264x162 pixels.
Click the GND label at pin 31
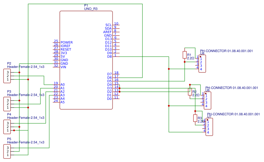(64, 64)
